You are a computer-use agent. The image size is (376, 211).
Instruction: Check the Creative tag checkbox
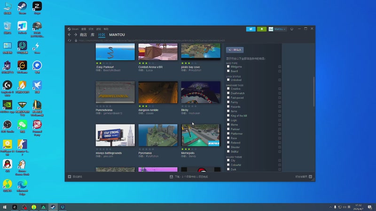coord(228,89)
